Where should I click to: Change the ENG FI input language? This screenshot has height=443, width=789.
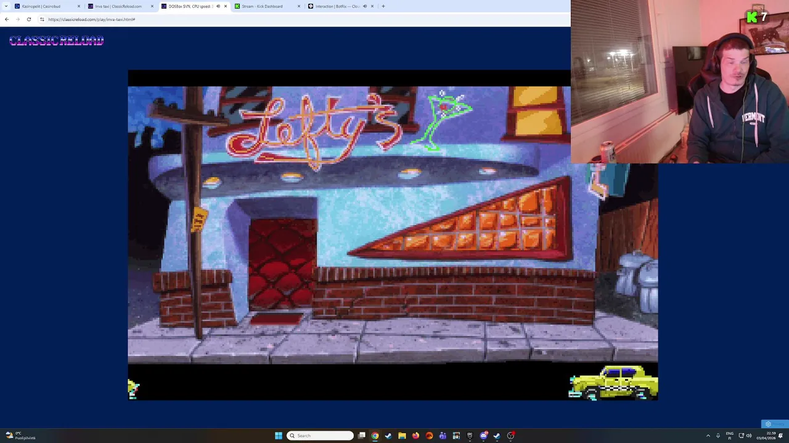(x=730, y=436)
